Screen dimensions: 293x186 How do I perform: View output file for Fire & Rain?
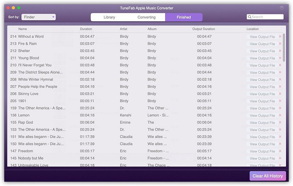click(x=262, y=44)
